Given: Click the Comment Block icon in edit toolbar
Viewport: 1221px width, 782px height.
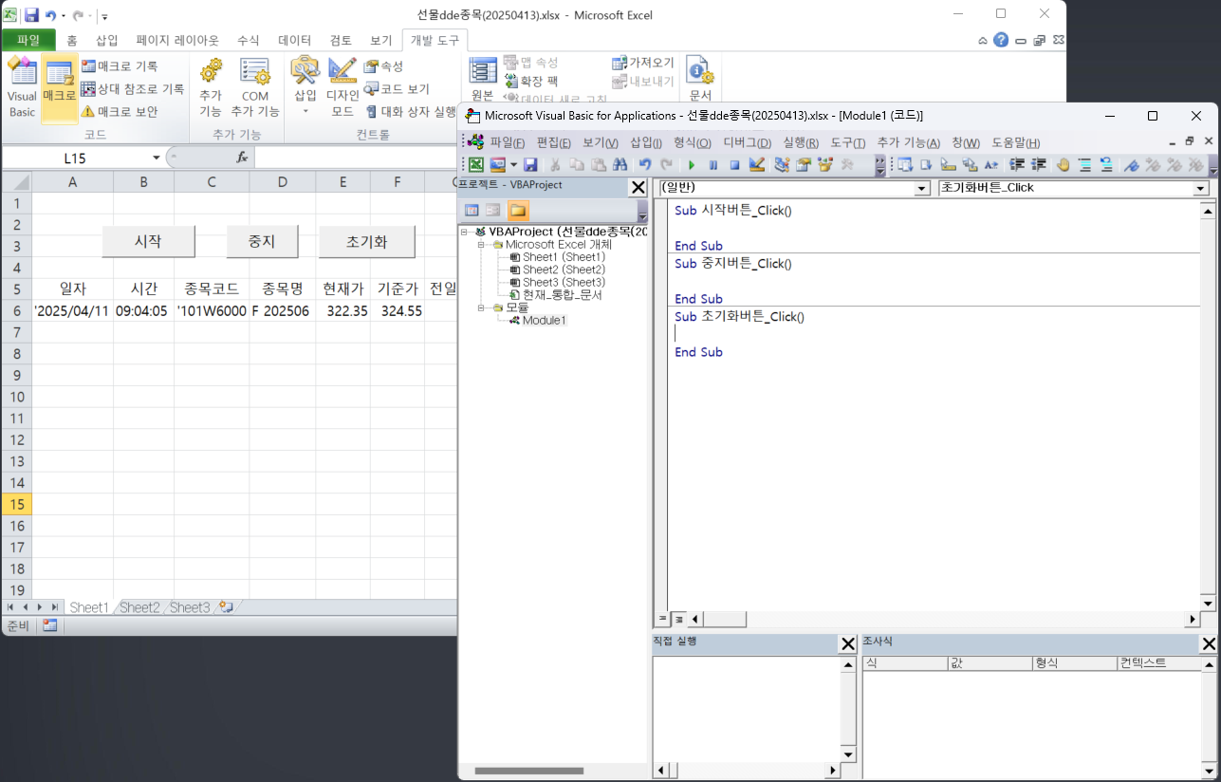Looking at the screenshot, I should [x=1084, y=164].
